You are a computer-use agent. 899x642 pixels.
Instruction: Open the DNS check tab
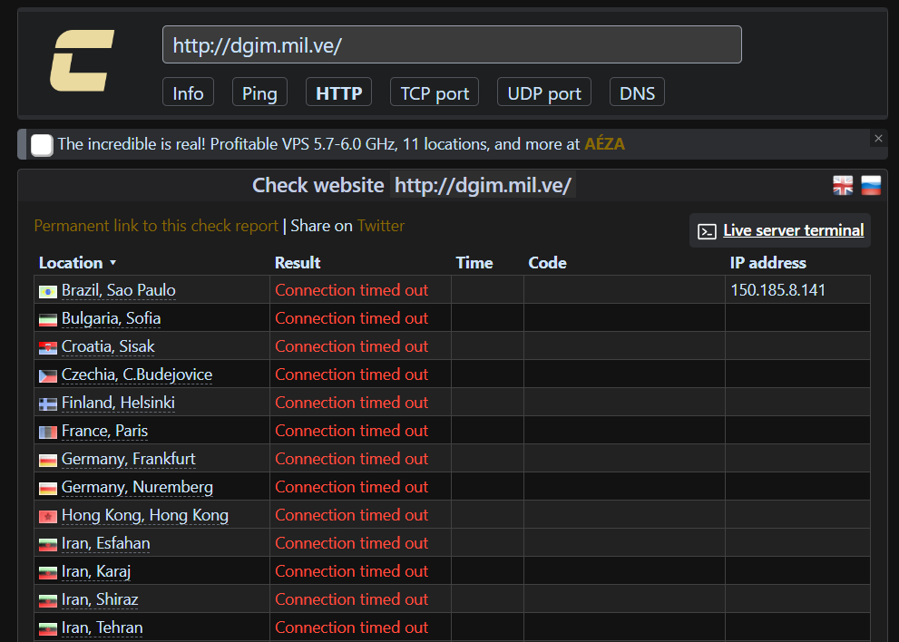(637, 92)
